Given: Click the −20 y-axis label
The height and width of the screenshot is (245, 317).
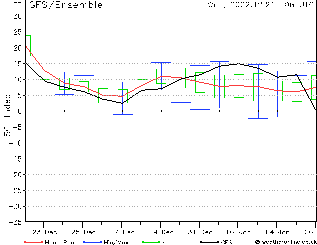Looking at the screenshot, I should click(15, 175).
